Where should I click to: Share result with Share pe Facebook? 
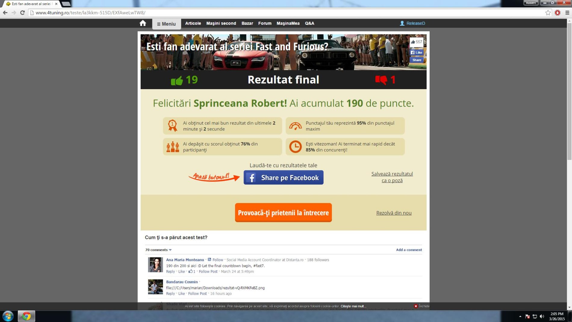coord(283,177)
